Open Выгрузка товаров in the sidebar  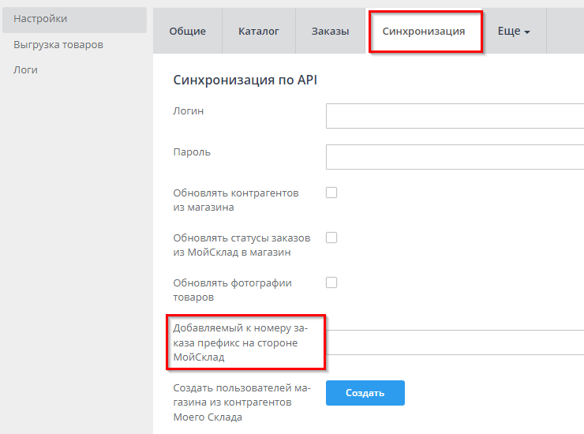[58, 44]
